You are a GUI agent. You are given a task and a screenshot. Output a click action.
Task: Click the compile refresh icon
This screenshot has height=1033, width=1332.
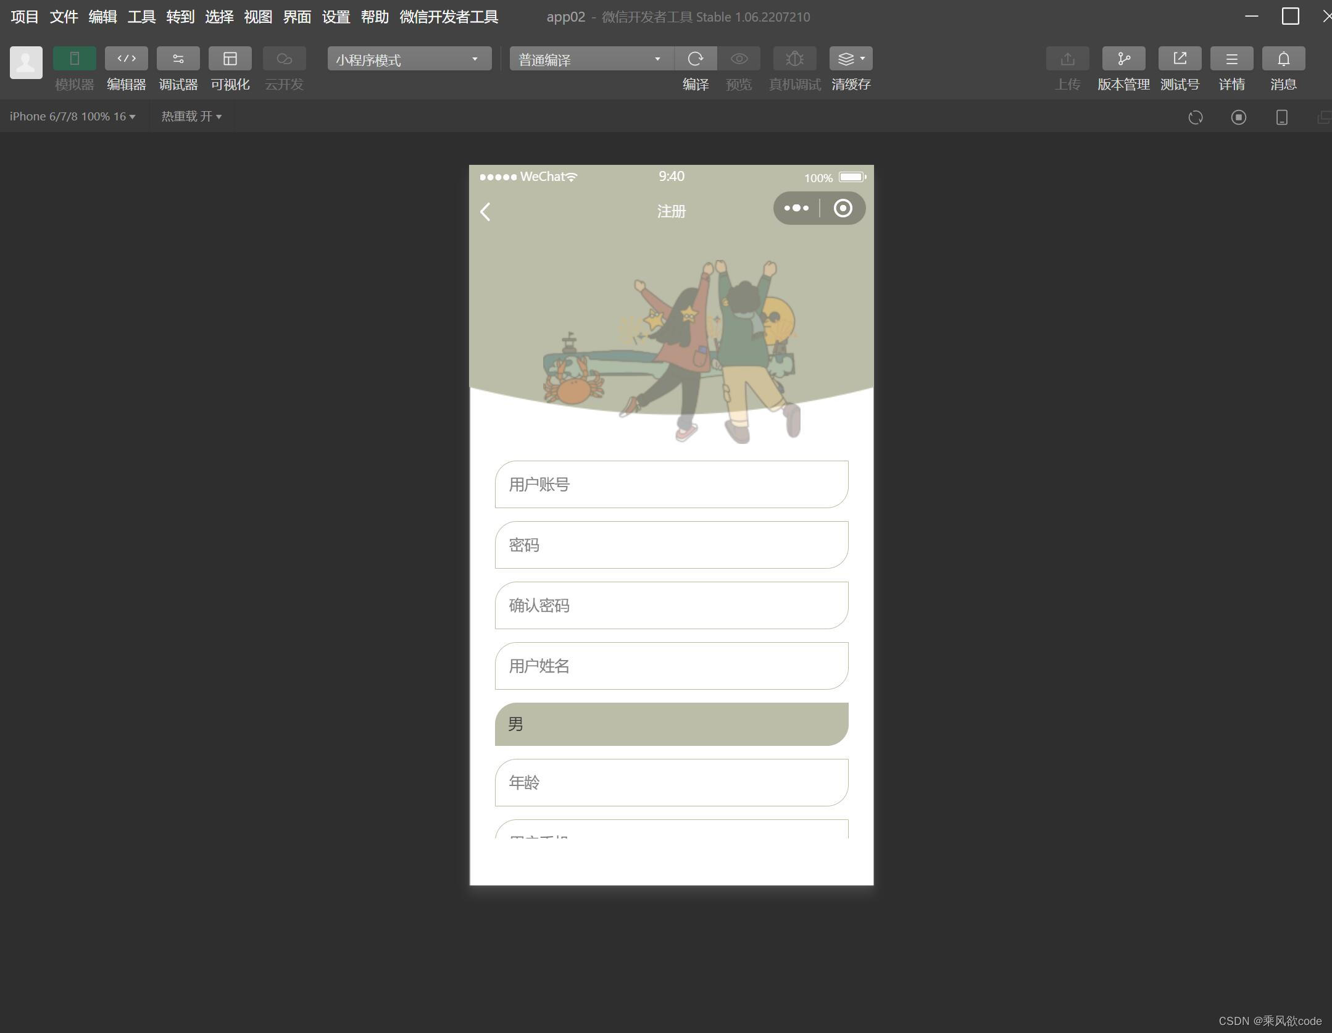(695, 59)
